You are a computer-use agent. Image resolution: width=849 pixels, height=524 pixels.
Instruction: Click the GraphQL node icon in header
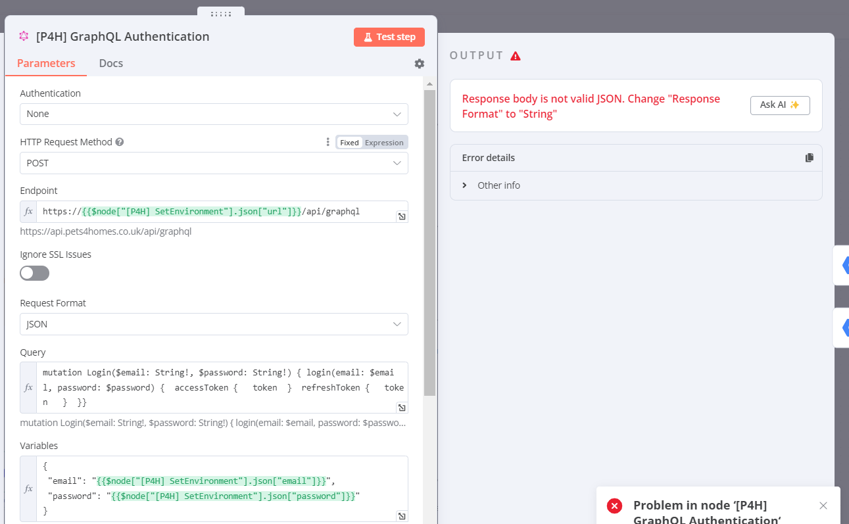(x=24, y=36)
